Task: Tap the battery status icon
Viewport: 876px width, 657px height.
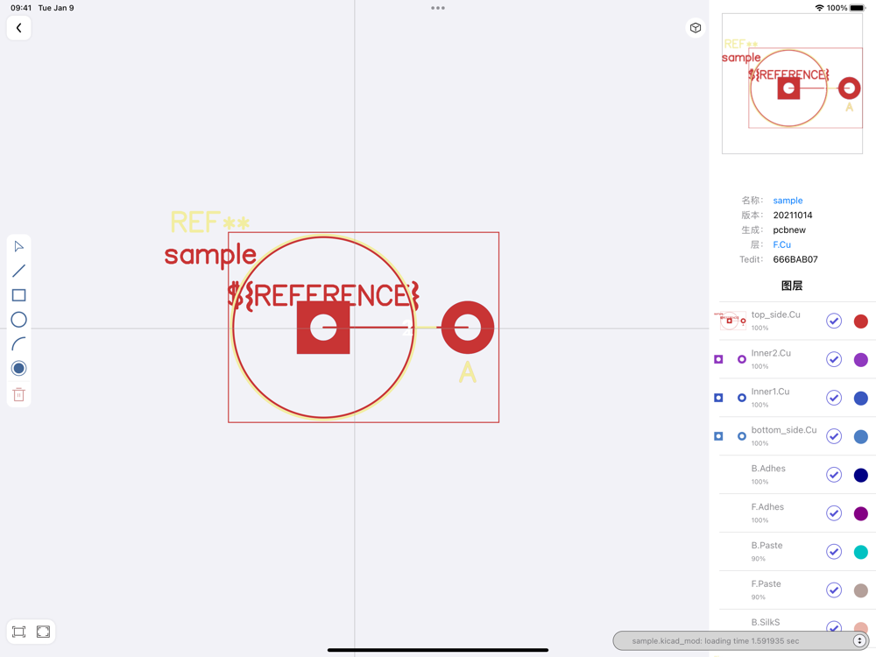Action: pyautogui.click(x=858, y=8)
